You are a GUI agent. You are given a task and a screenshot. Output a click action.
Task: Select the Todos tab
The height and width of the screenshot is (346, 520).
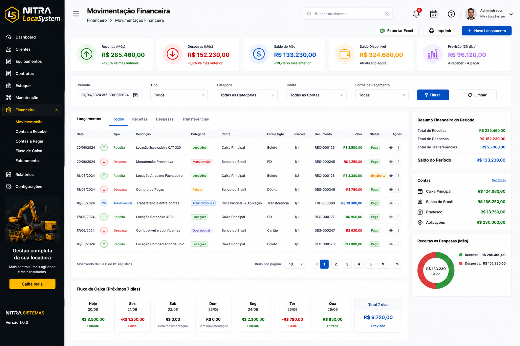[x=118, y=119]
